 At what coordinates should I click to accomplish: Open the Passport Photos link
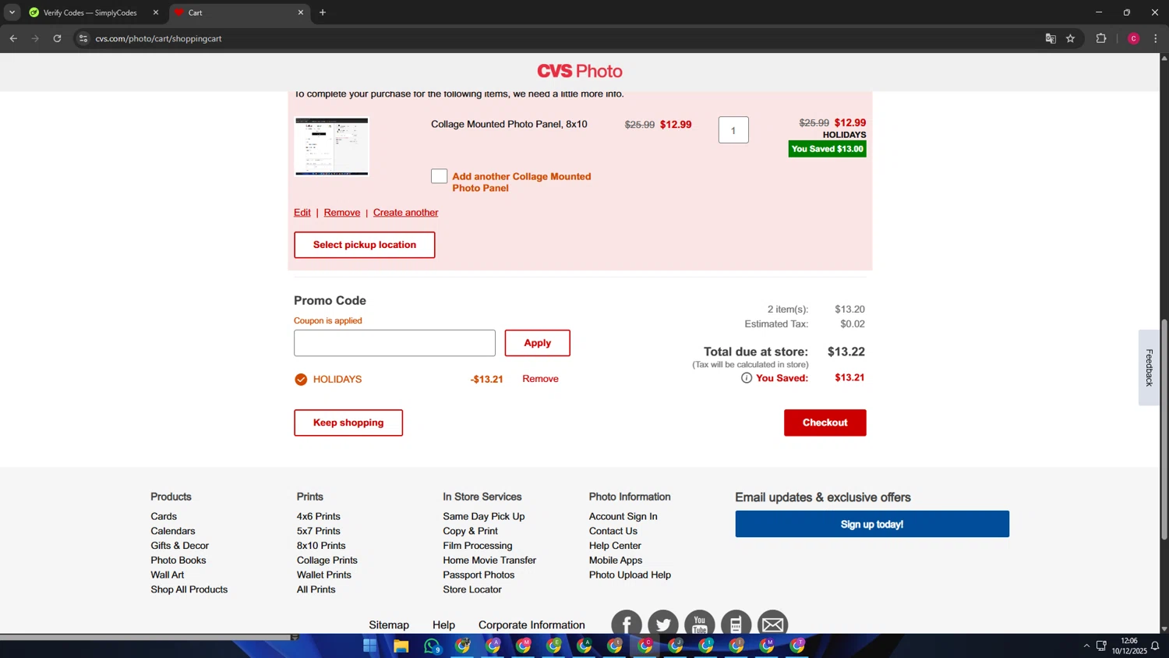pos(479,575)
